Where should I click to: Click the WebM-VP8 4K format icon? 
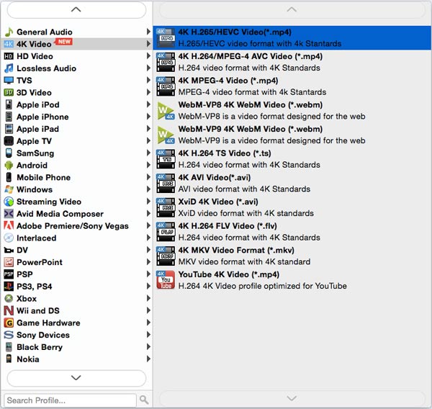(166, 111)
